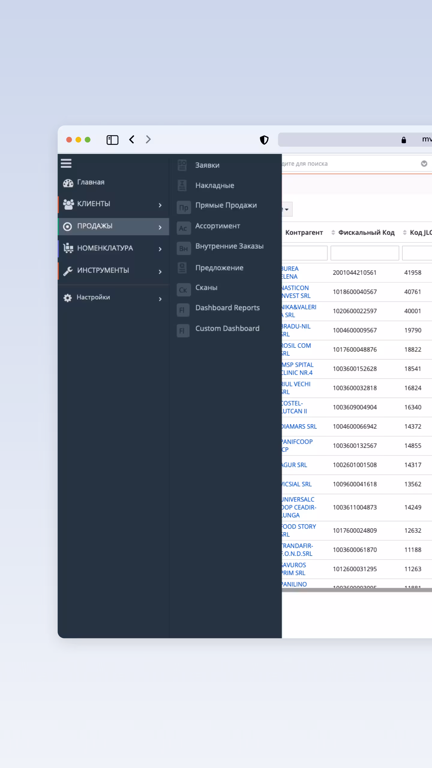Click the hamburger menu icon
432x768 pixels.
click(x=66, y=163)
